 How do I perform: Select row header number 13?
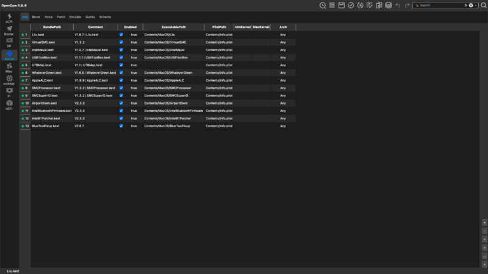(x=25, y=126)
